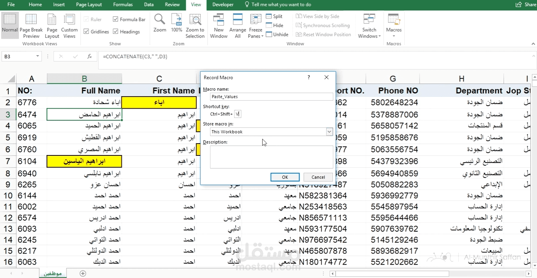Screen dimensions: 537x278
Task: Click the Macros button icon
Action: coord(394,20)
